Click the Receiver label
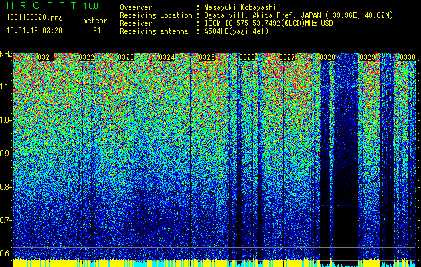This screenshot has height=267, width=421. 136,23
